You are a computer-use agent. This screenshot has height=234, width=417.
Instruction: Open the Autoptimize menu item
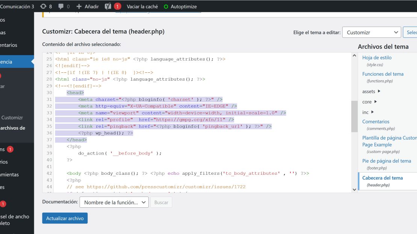coord(180,7)
